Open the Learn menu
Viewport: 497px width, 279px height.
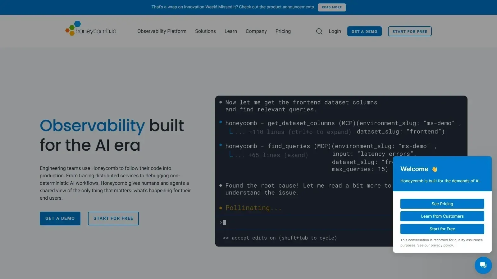(x=231, y=31)
